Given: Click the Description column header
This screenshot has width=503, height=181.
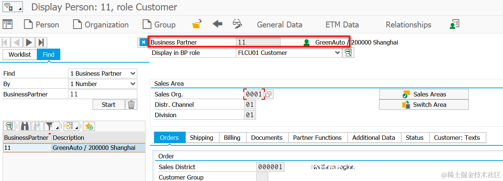Looking at the screenshot, I should coord(99,138).
